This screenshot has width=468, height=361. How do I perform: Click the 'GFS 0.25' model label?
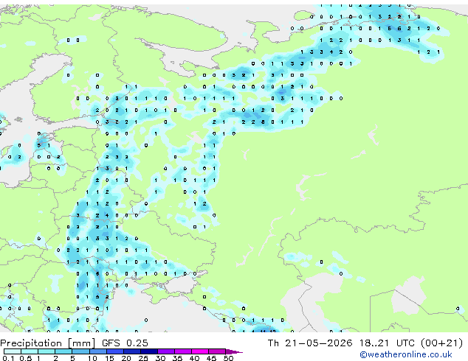pos(125,343)
